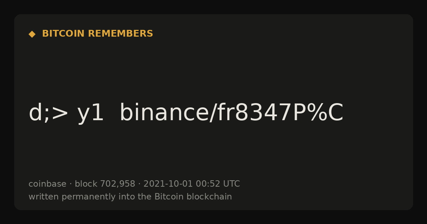
Task: Click the "fr8347" portion of the message
Action: point(255,112)
